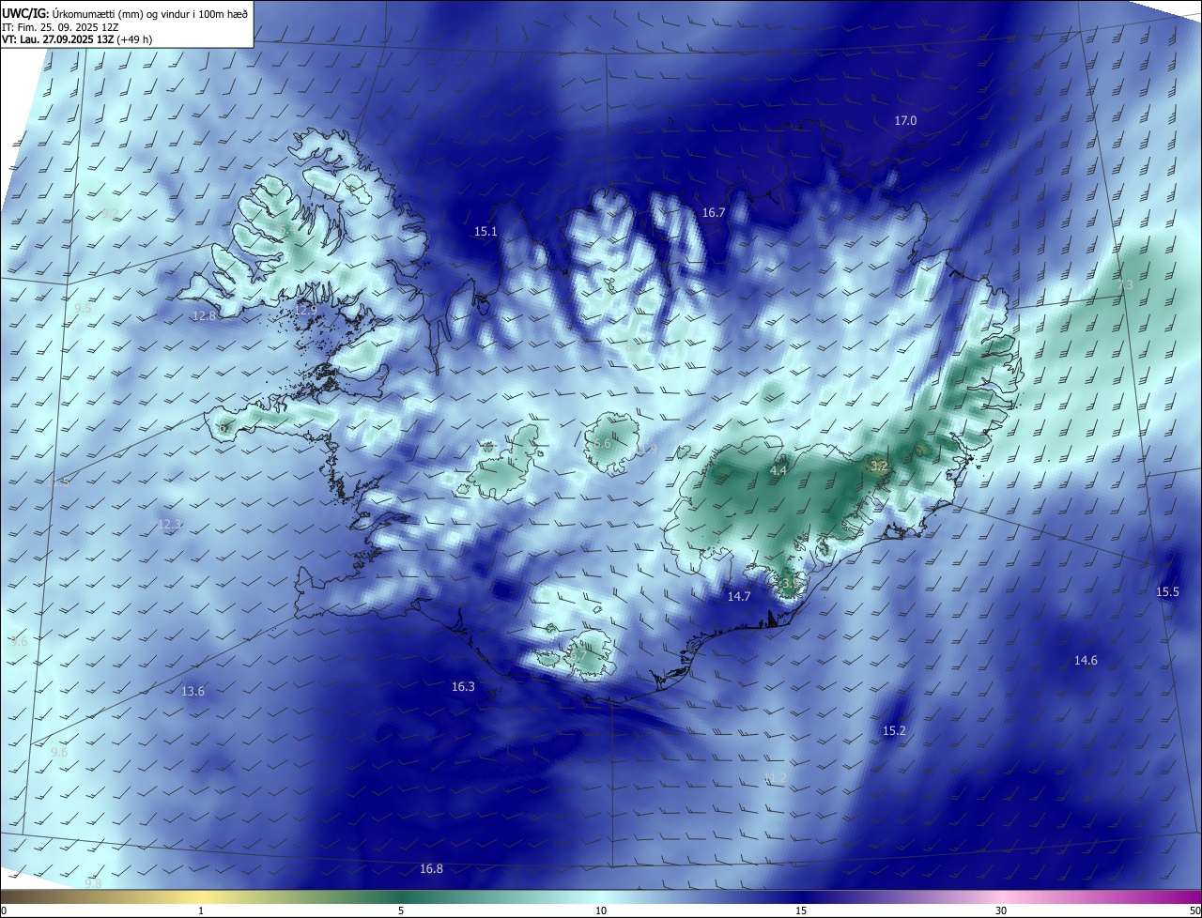Click the color scale tick labeled 10
Viewport: 1202px width, 918px height.
pyautogui.click(x=601, y=910)
